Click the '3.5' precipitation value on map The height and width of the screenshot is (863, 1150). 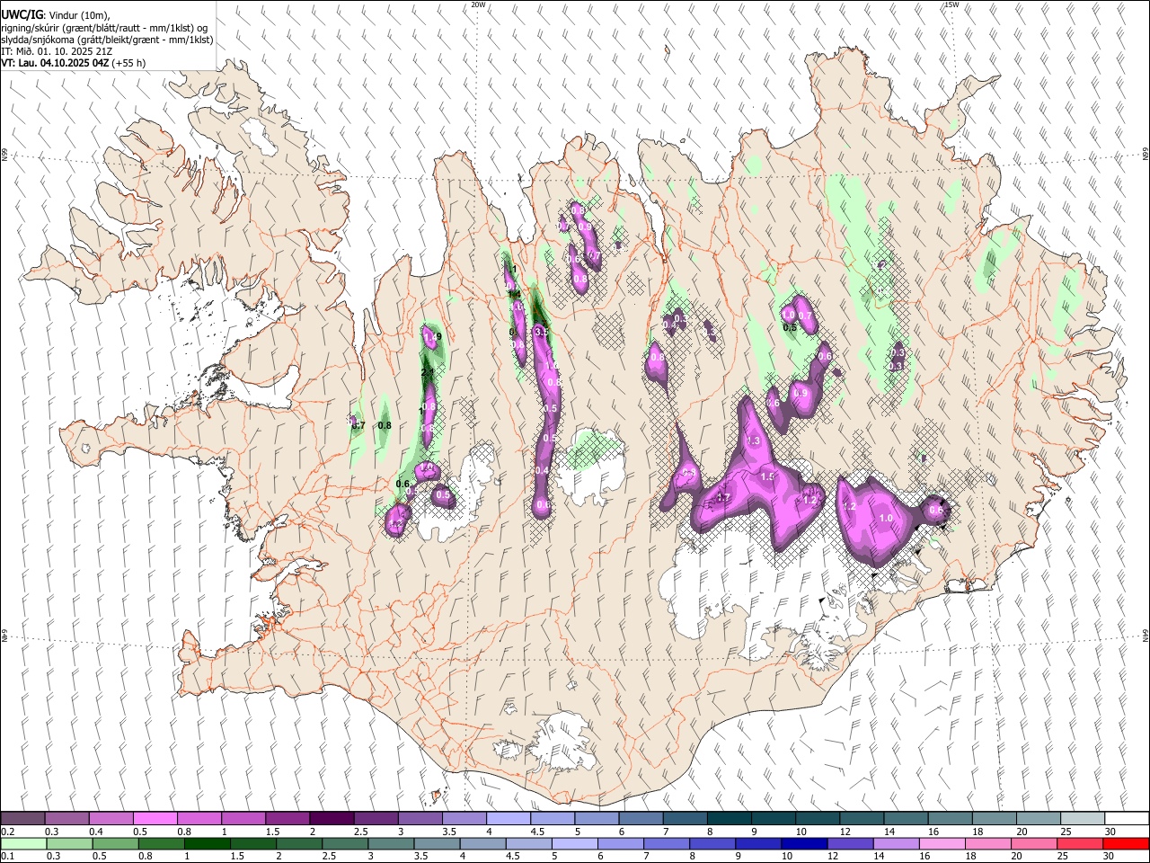[541, 333]
